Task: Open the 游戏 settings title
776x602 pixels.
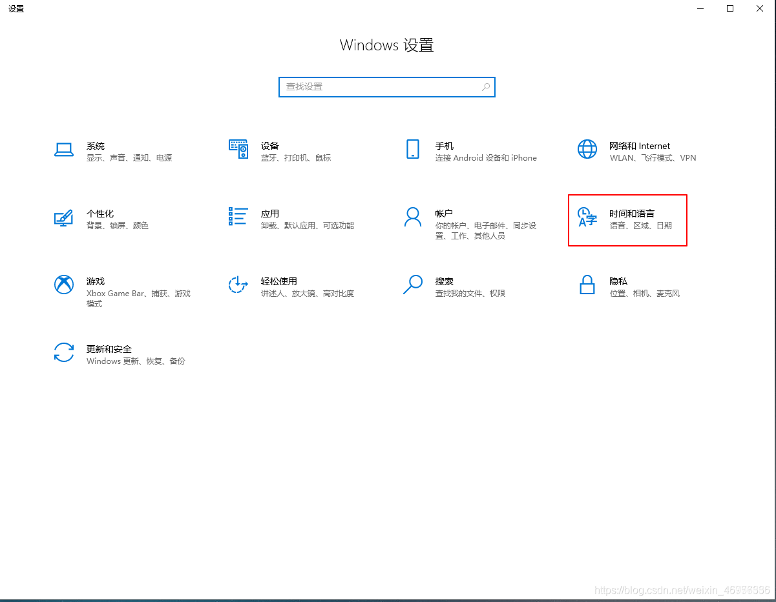Action: pos(96,281)
